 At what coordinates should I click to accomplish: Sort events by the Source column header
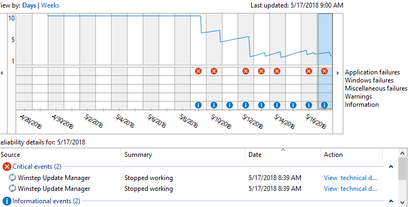(60, 155)
